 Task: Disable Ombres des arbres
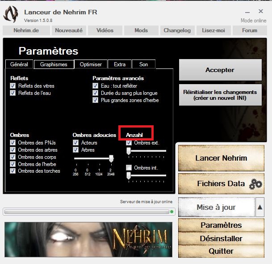tap(13, 149)
